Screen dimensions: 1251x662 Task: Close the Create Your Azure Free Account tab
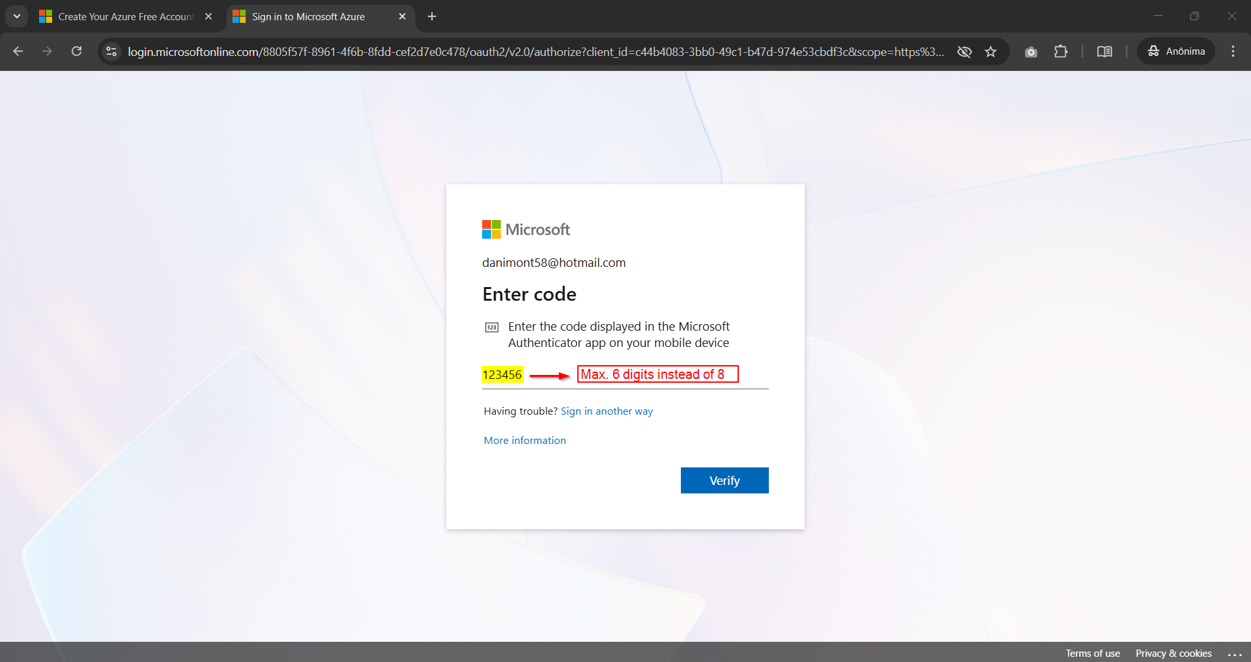(208, 17)
